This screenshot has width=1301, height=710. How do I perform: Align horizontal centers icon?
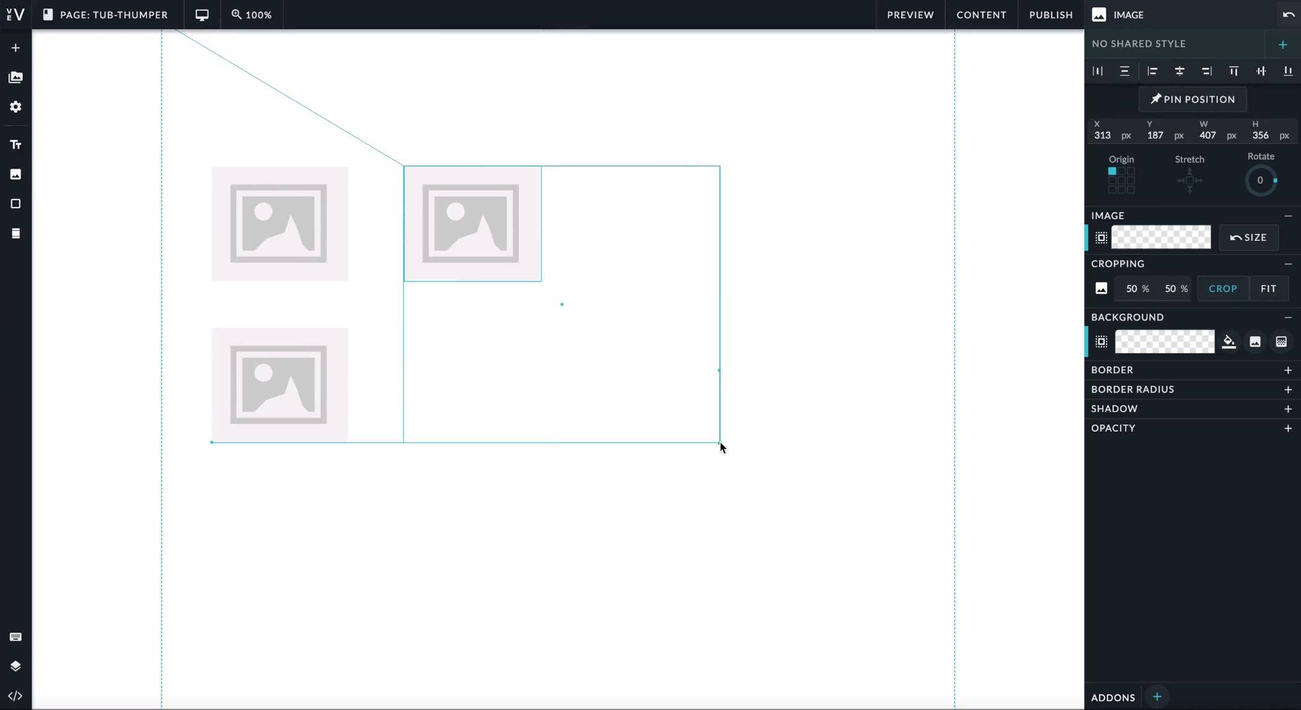coord(1179,71)
